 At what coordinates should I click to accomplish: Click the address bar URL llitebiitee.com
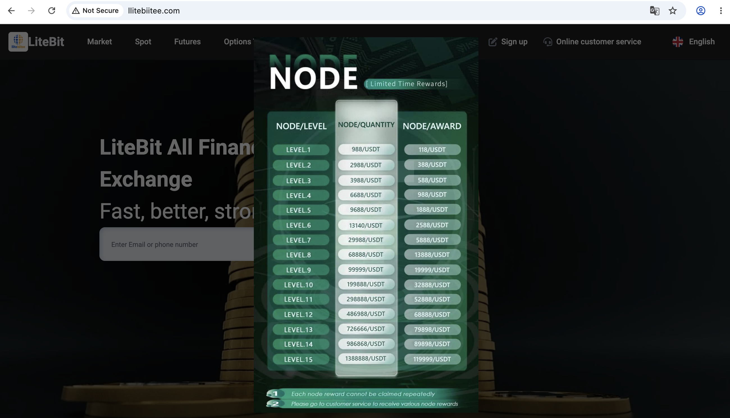[x=154, y=11]
